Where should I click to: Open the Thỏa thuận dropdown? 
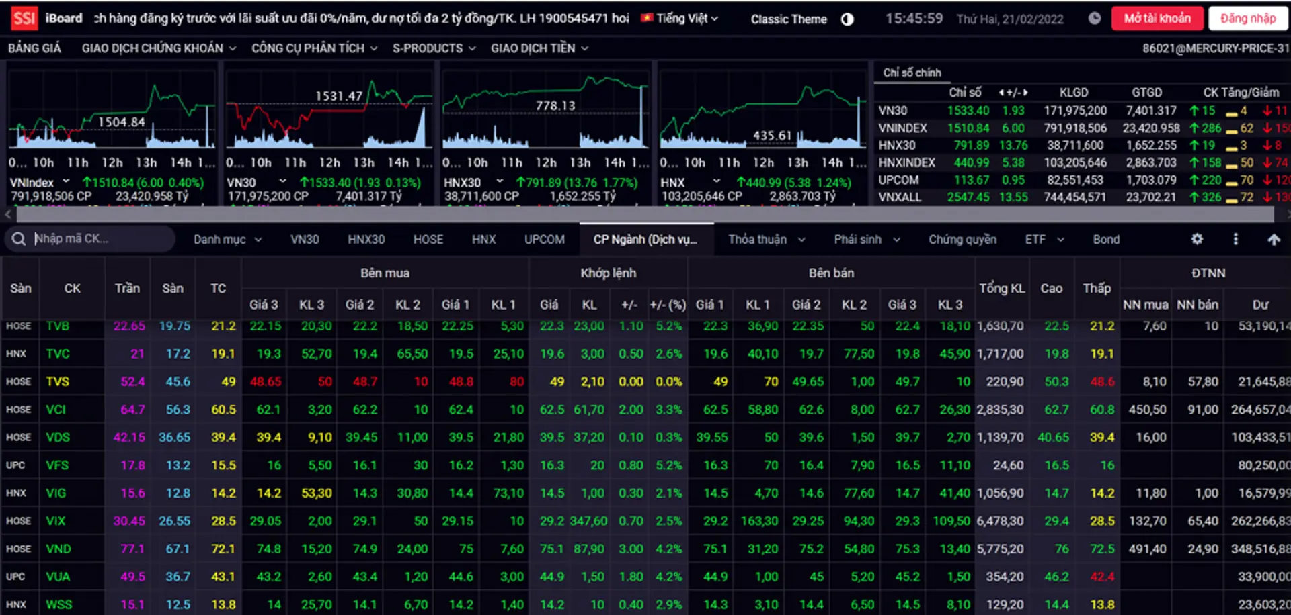coord(767,240)
